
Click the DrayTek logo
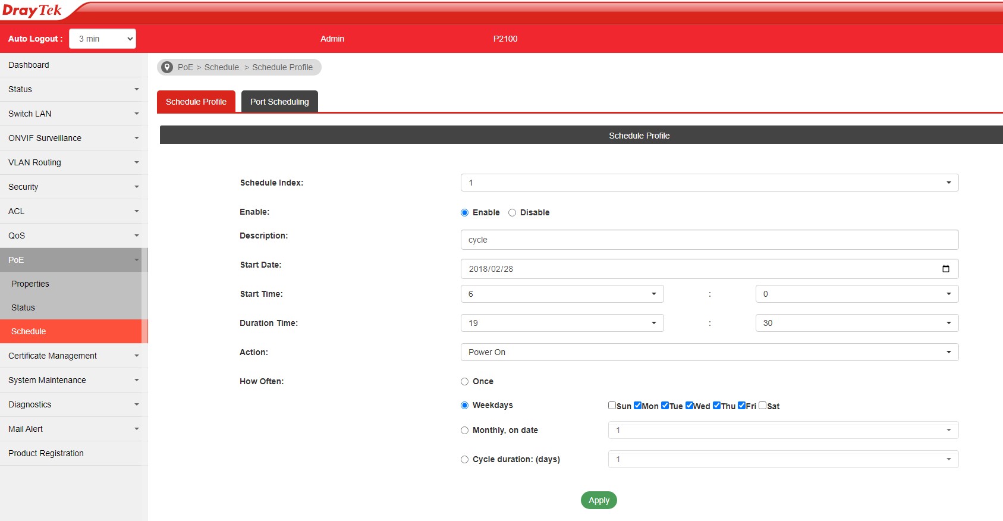[x=32, y=11]
